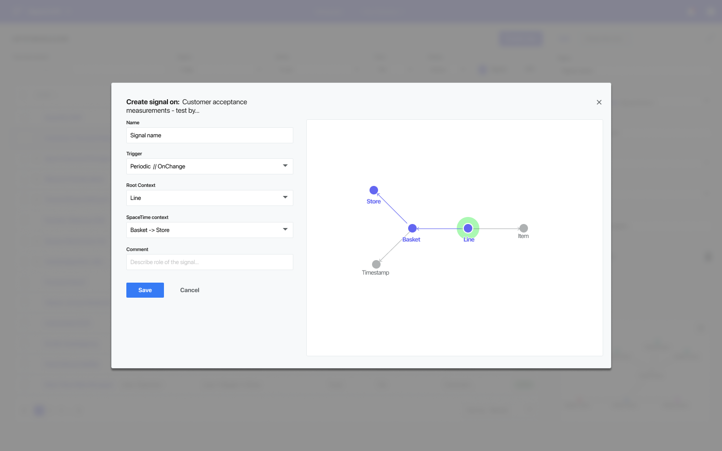Click the Line label under the green node
This screenshot has width=722, height=451.
[x=469, y=240]
